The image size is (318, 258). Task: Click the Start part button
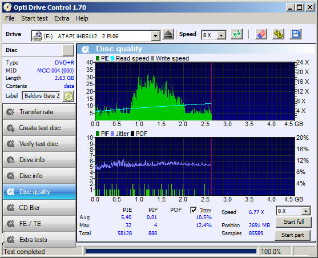[293, 235]
